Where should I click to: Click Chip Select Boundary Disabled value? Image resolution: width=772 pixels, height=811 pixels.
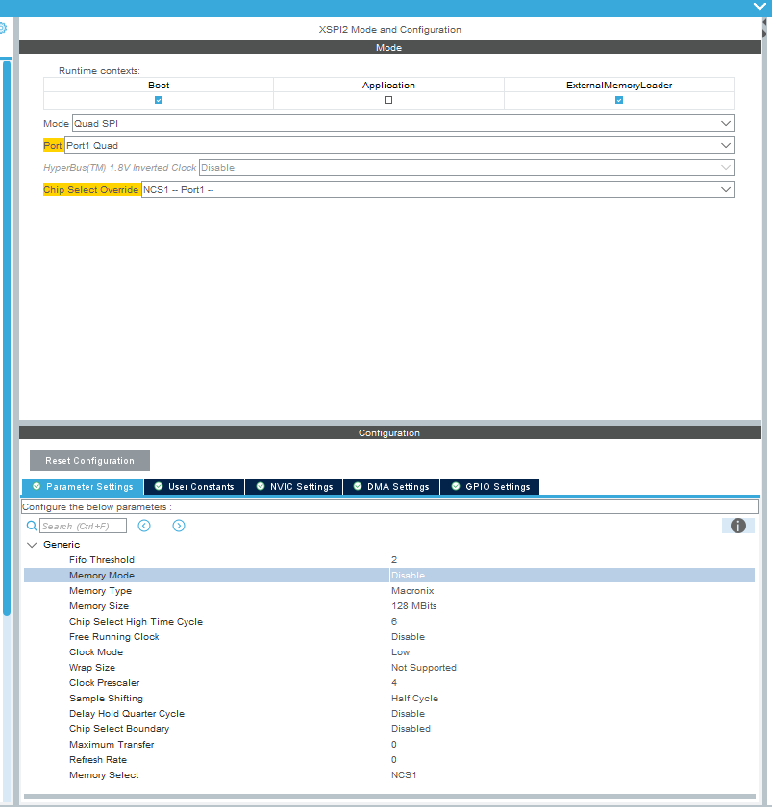pyautogui.click(x=411, y=728)
